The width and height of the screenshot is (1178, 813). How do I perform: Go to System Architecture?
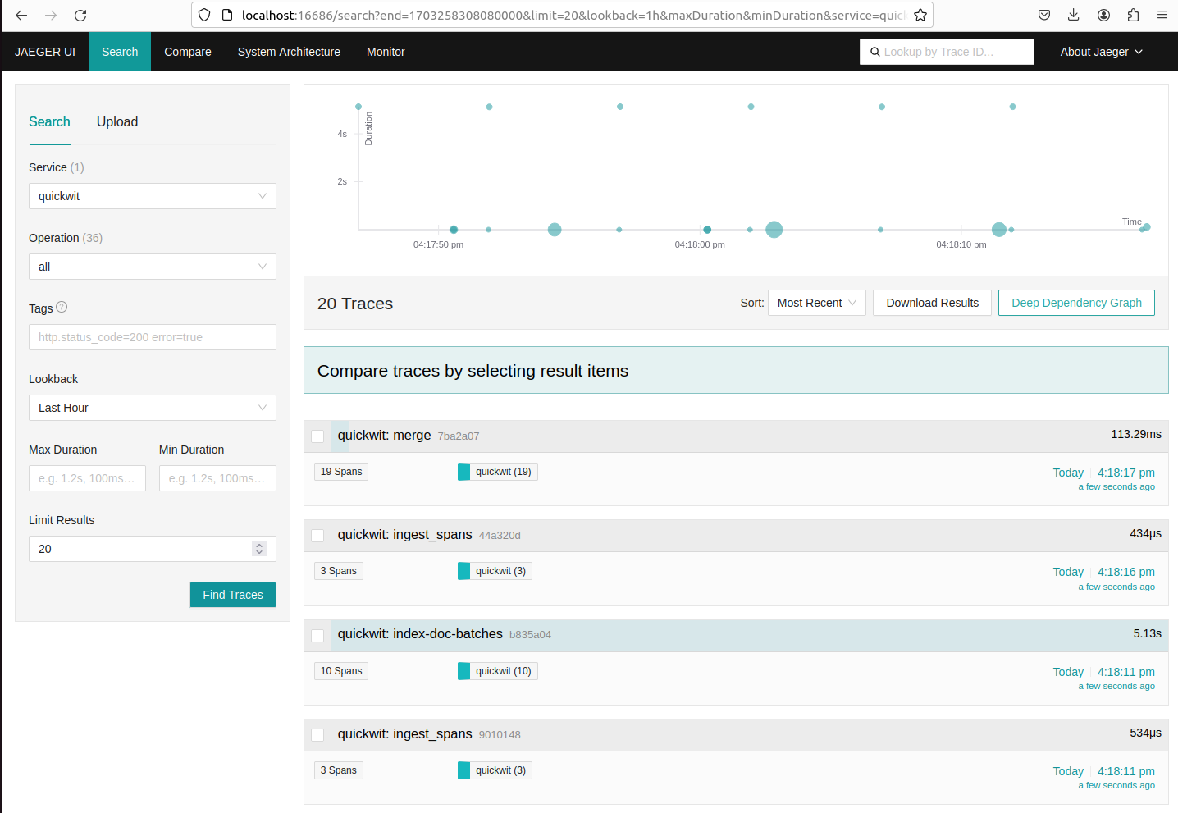pyautogui.click(x=289, y=52)
